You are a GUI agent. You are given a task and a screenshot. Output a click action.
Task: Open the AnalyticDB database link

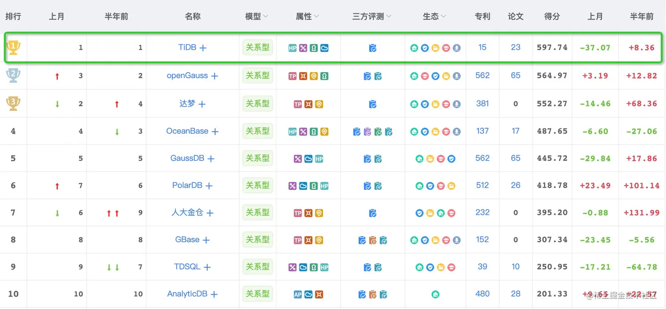tap(187, 294)
